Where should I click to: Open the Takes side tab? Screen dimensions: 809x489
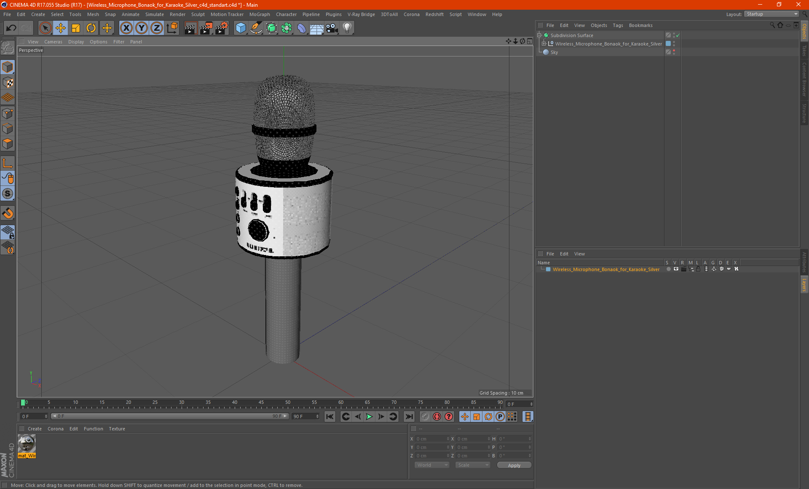coord(804,51)
